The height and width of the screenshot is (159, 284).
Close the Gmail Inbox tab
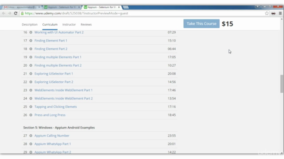coord(39,7)
